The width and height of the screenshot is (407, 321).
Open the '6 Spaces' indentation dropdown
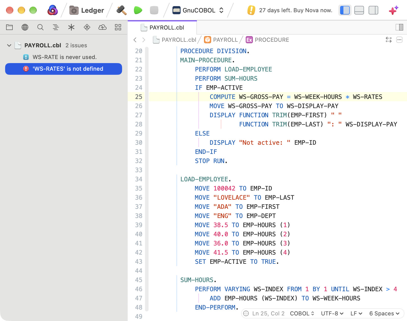[384, 313]
